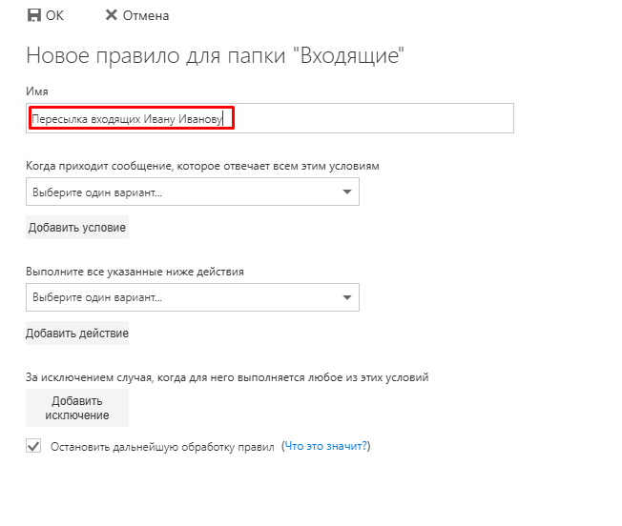This screenshot has height=526, width=622.
Task: Click the floppy disk save icon
Action: pos(34,15)
